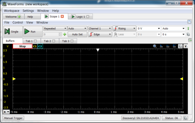The width and height of the screenshot is (195, 123).
Task: Start Logic 1 using its green play icon
Action: 73,17
